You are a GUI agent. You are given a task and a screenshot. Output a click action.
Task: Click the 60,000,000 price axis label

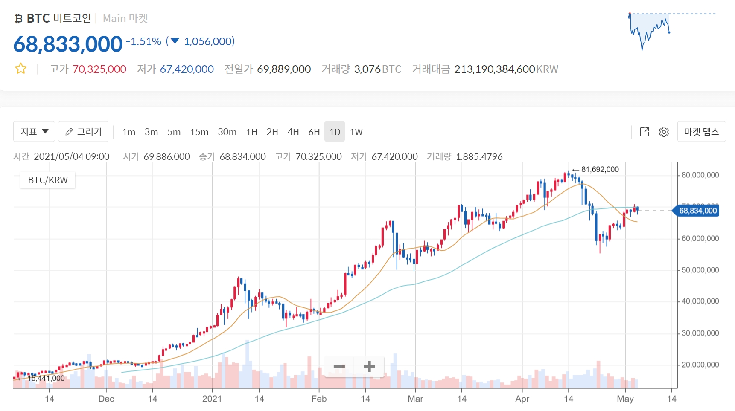point(700,238)
